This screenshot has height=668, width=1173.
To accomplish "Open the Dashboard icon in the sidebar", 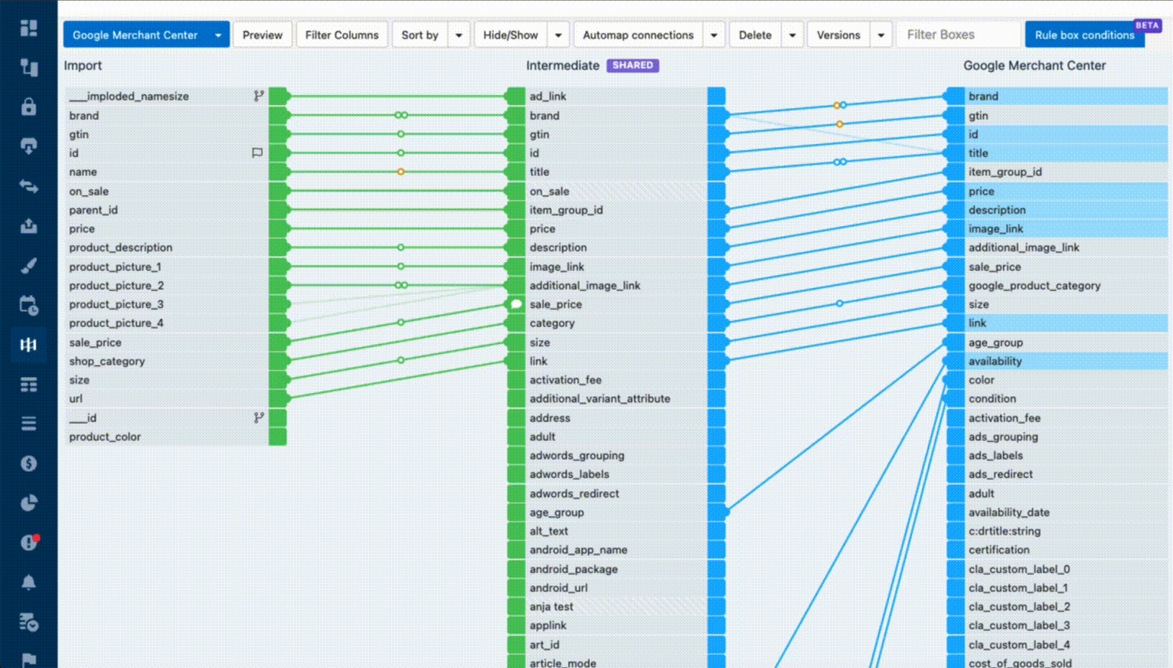I will coord(29,28).
